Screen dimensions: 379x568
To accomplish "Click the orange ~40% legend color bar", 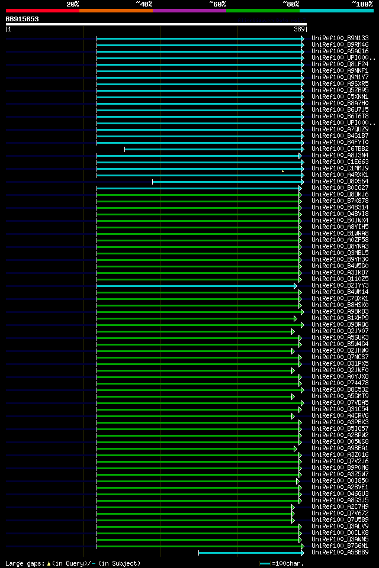I will click(116, 11).
